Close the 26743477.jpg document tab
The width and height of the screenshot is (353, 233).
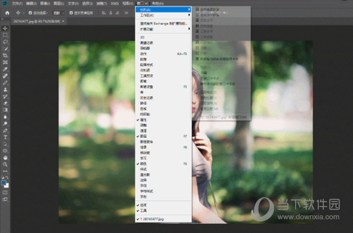(64, 21)
